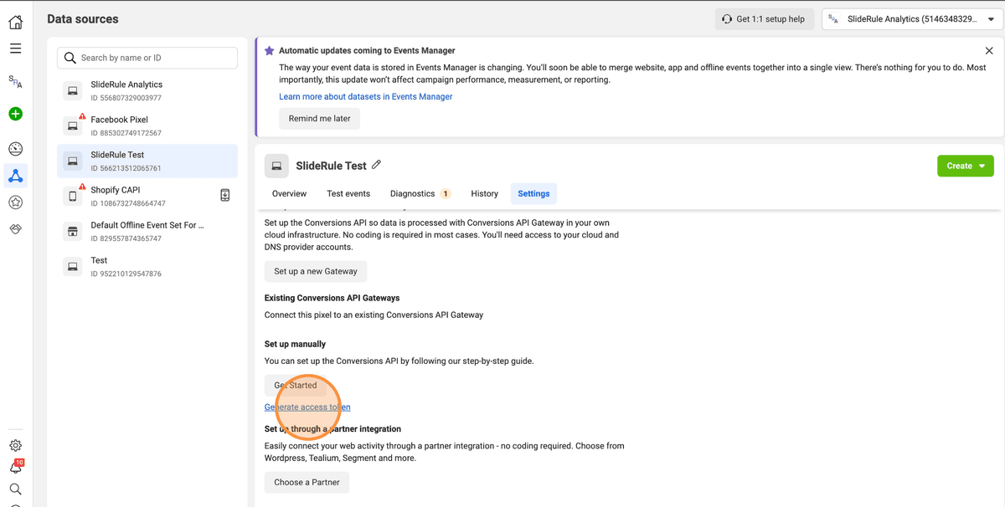The image size is (1005, 507).
Task: Click the green plus Connect data sources icon
Action: point(15,114)
